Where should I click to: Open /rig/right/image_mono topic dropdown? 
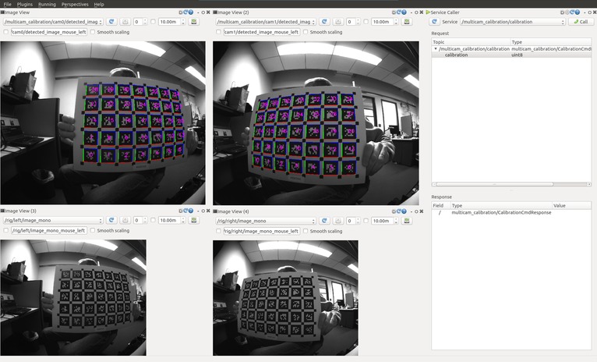point(266,221)
